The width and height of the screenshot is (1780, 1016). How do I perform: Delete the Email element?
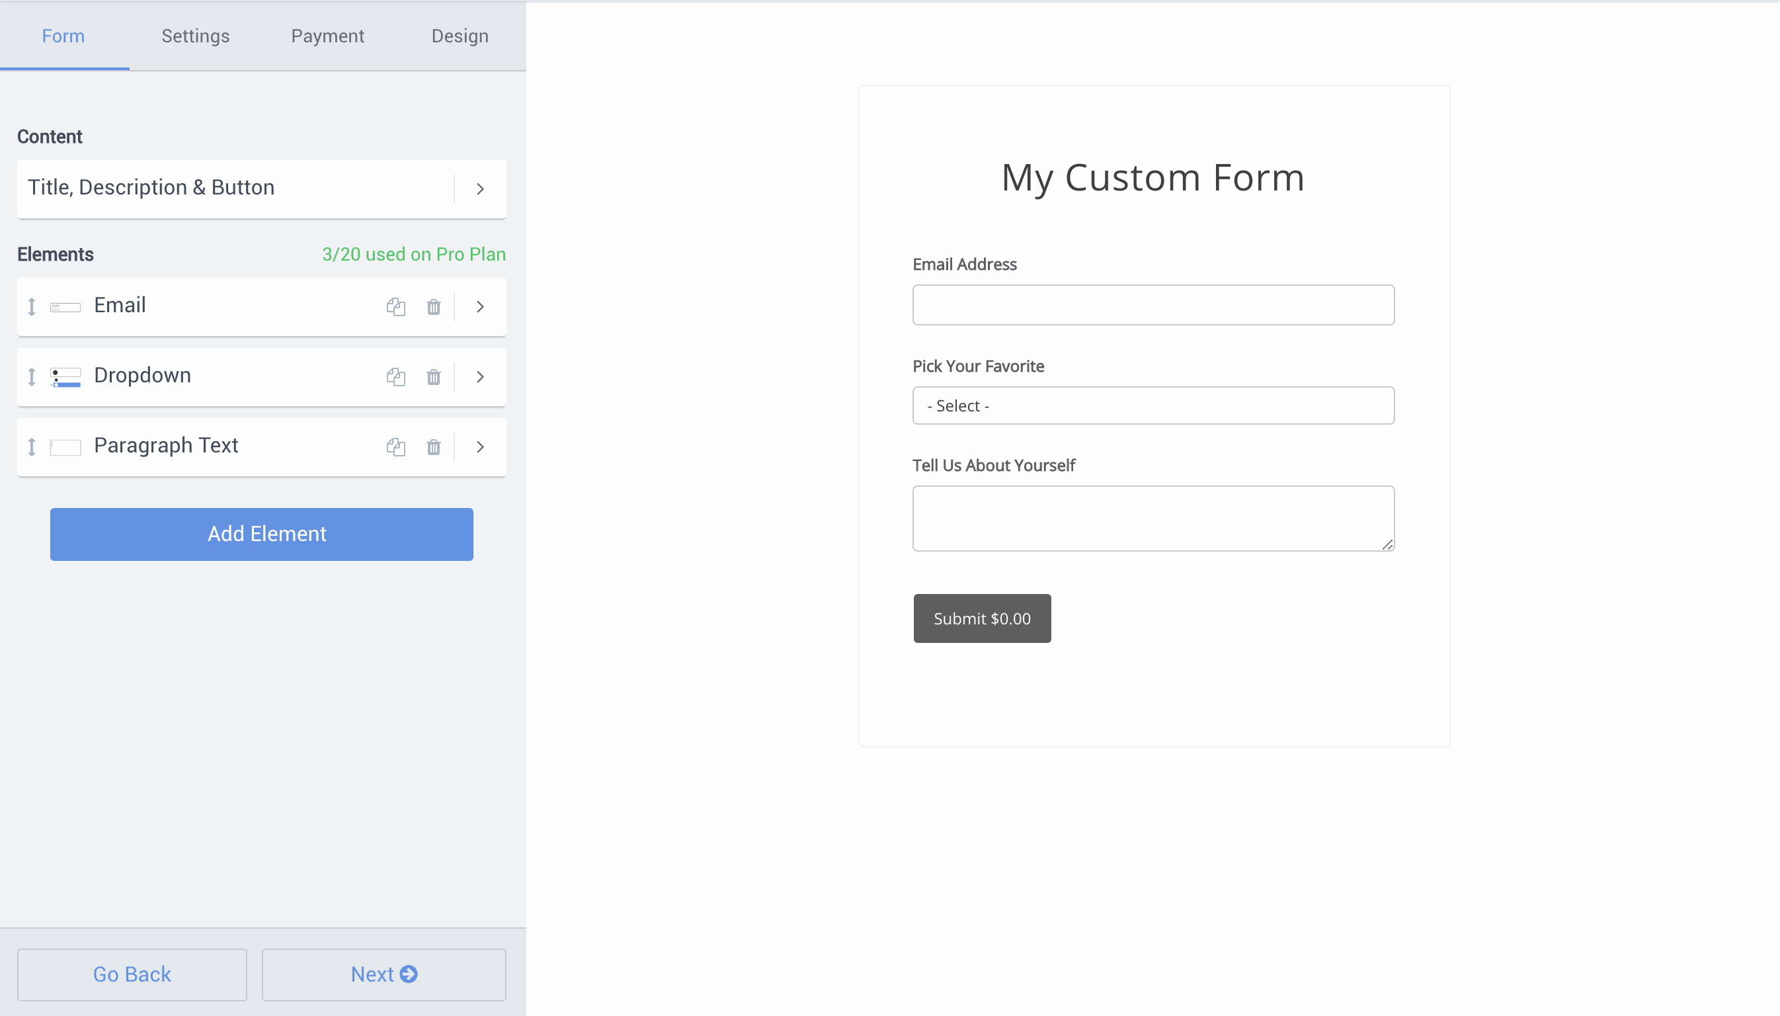click(x=434, y=307)
